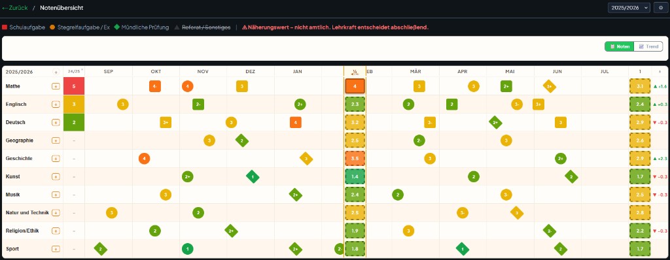Switch to the Noten view tab
The height and width of the screenshot is (260, 670).
click(x=619, y=46)
